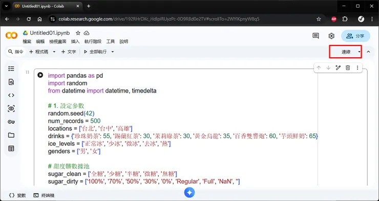Bookmark this page with the browser star icon
The image size is (379, 201).
click(319, 19)
